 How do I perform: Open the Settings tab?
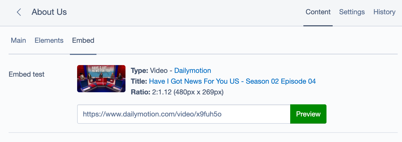[x=352, y=12]
